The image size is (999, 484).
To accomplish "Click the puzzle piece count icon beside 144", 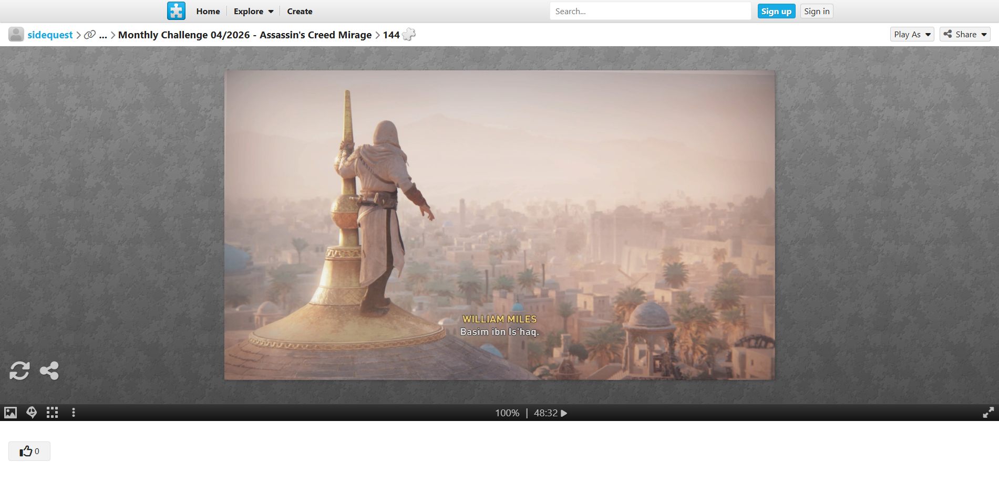I will point(409,35).
